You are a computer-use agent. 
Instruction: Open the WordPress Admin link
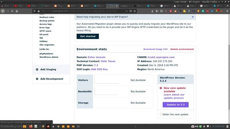click(49, 57)
